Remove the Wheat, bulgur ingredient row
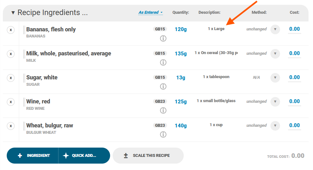The width and height of the screenshot is (313, 170). coord(11,126)
